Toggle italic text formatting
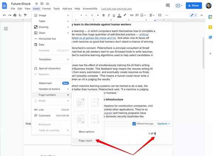Screen dimensions: 213x156 [x=109, y=15]
